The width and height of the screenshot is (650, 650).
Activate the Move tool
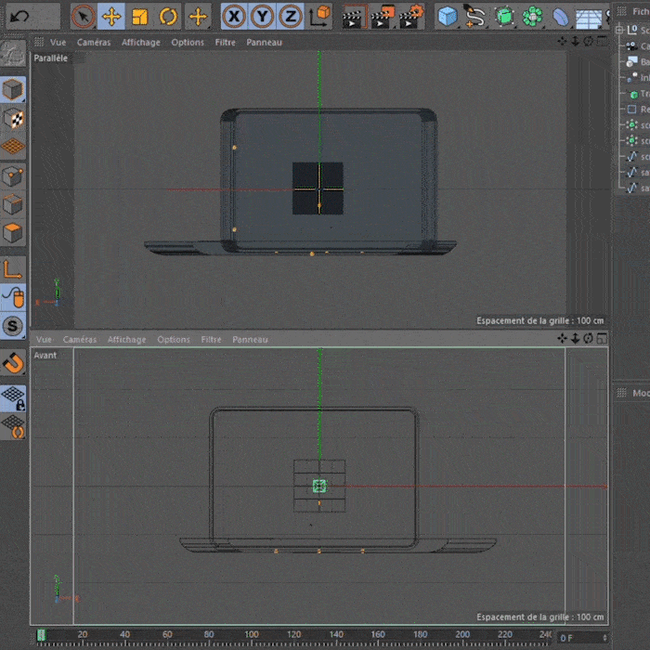click(111, 17)
